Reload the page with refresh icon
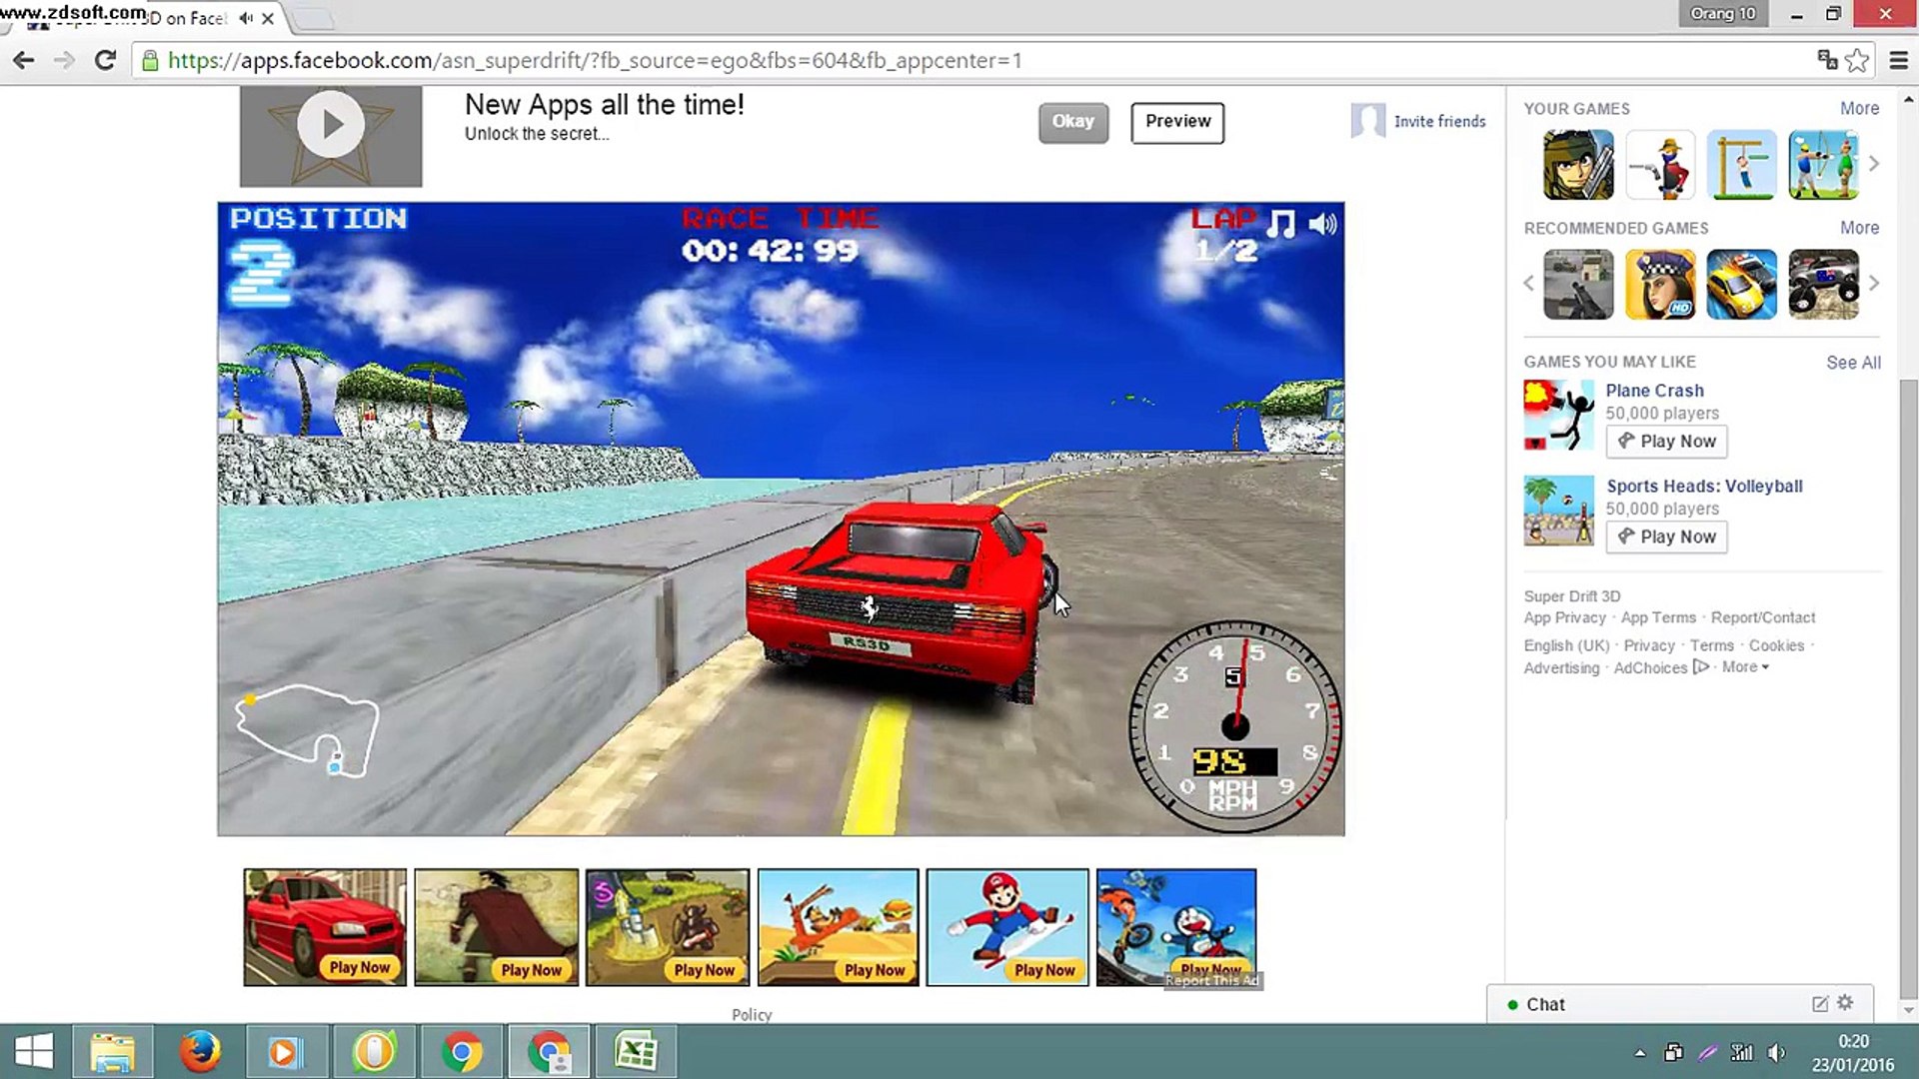Viewport: 1919px width, 1079px height. [105, 60]
